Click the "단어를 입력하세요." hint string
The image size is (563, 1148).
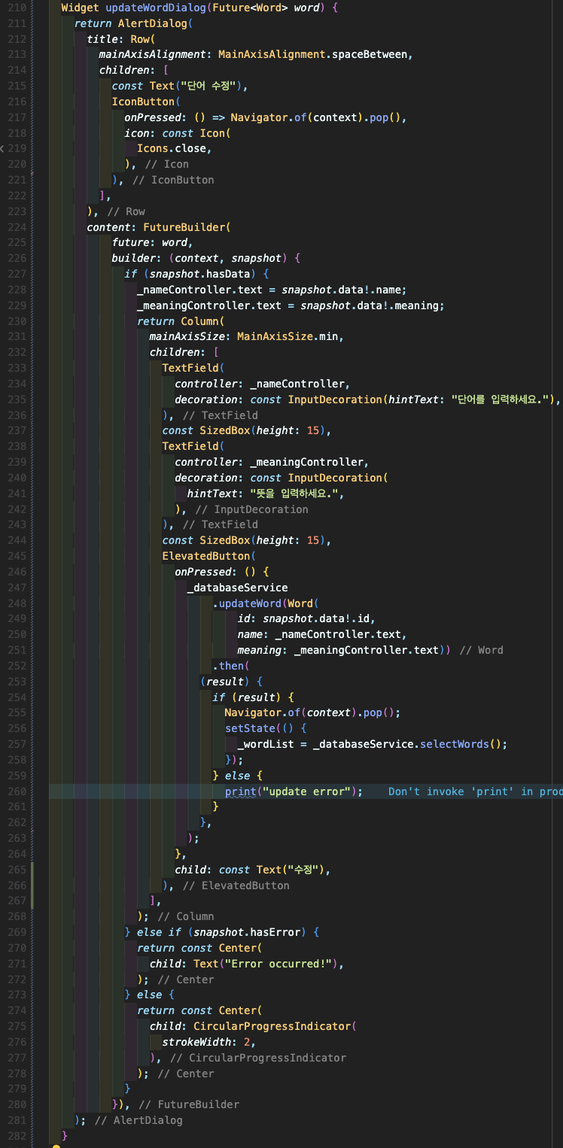coord(501,399)
